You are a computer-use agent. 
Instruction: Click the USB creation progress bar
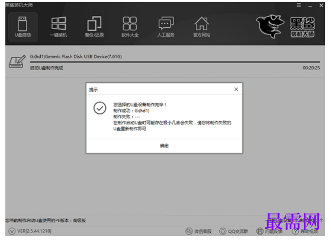175,62
